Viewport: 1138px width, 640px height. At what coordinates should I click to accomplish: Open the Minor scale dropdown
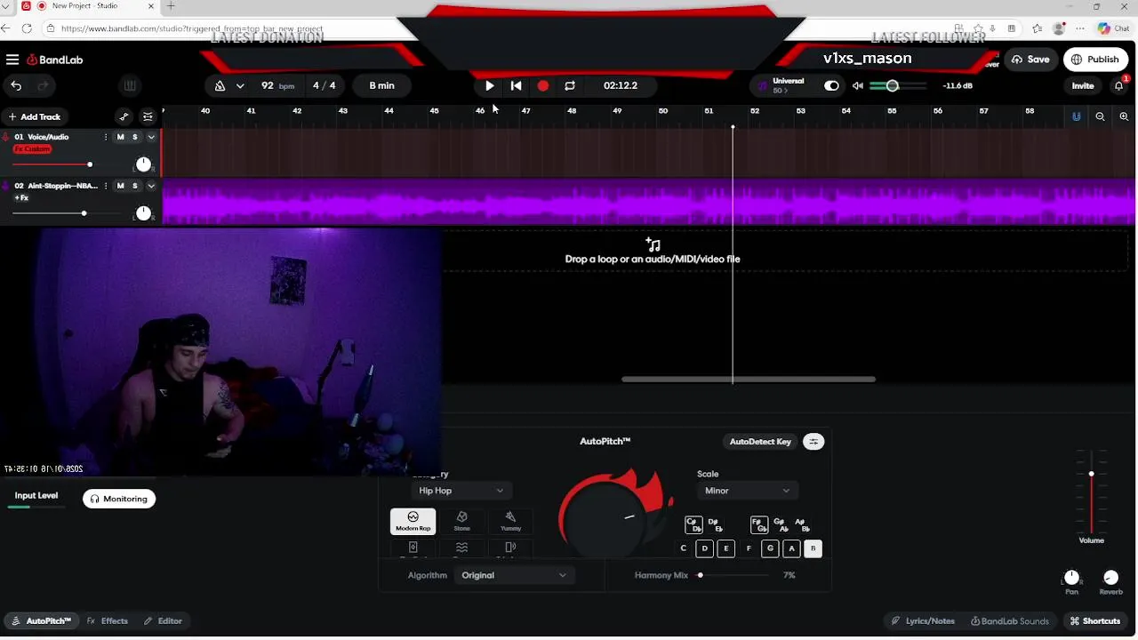(x=747, y=491)
